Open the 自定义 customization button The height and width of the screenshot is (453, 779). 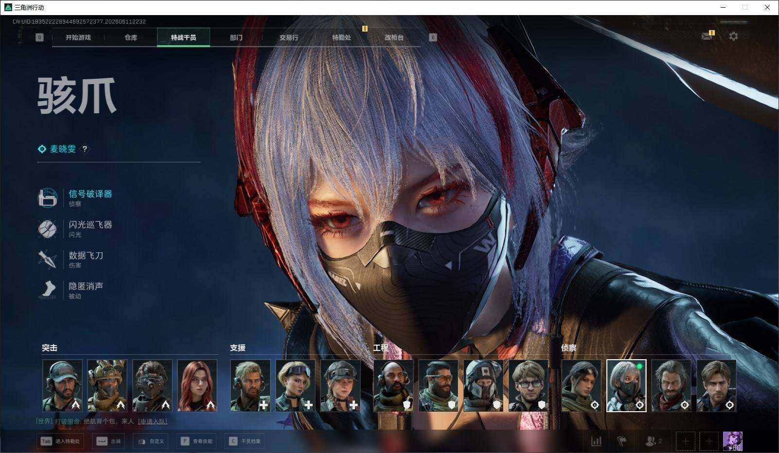coord(151,441)
